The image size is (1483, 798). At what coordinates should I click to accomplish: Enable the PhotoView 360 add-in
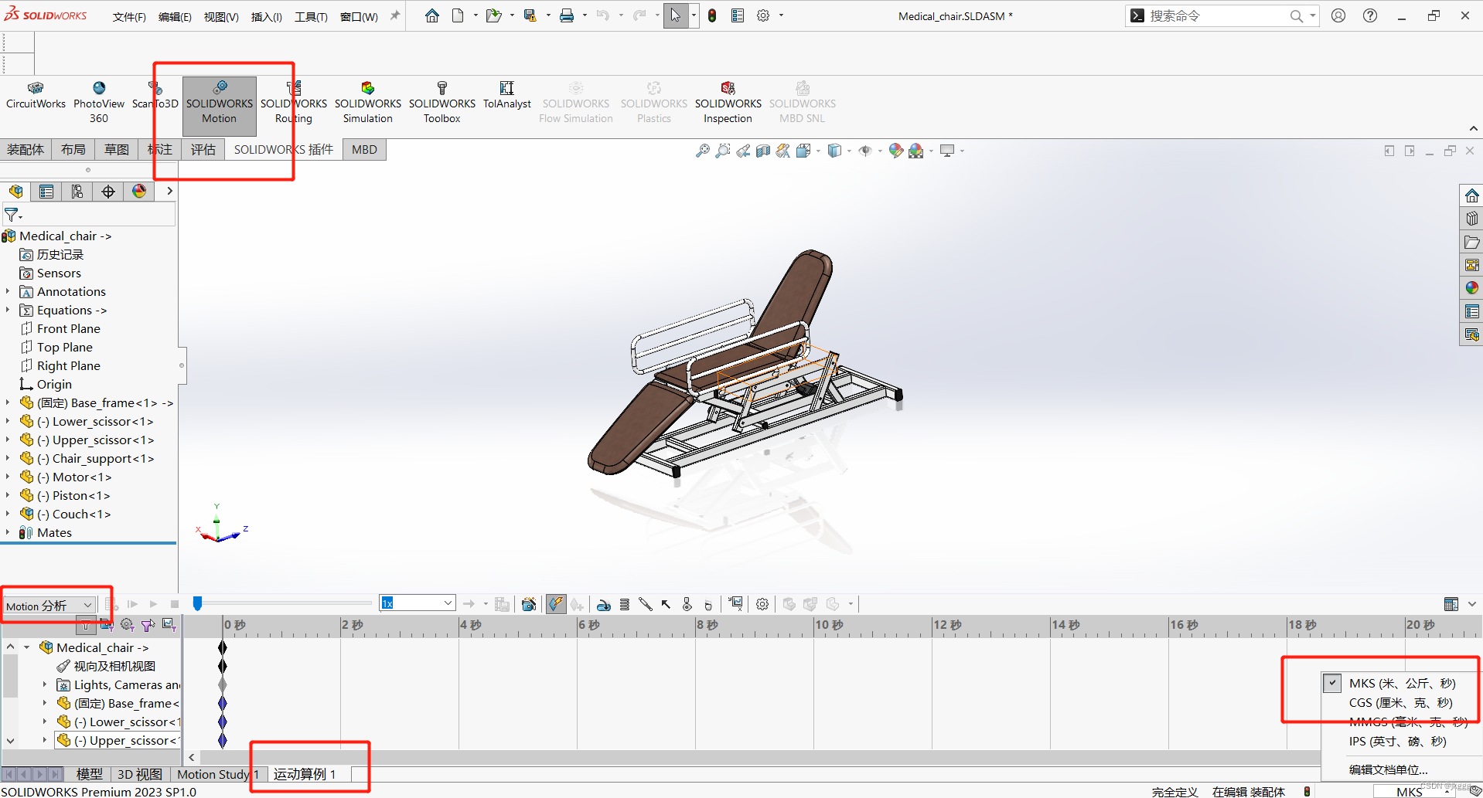pos(99,104)
